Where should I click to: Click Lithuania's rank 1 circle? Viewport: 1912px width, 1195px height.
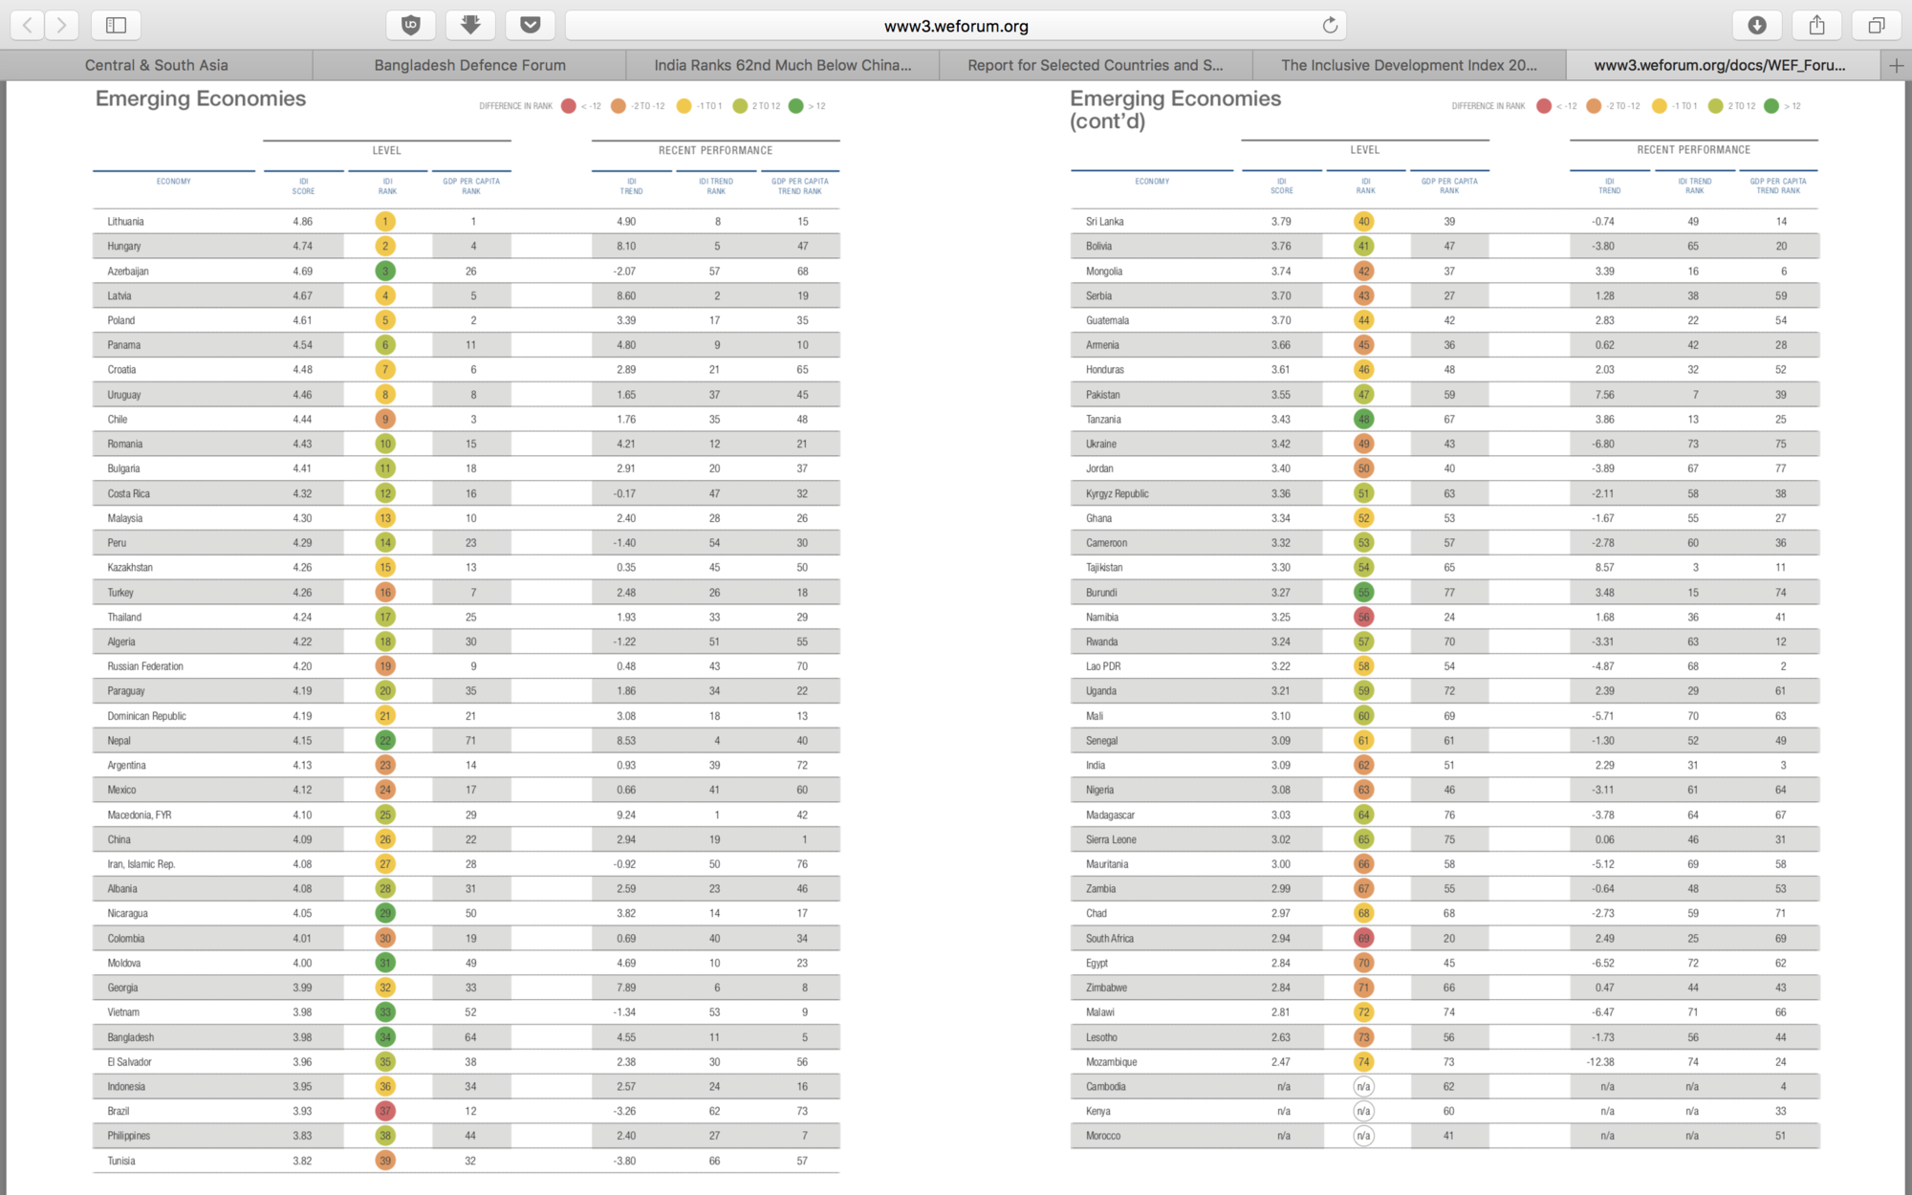tap(385, 221)
